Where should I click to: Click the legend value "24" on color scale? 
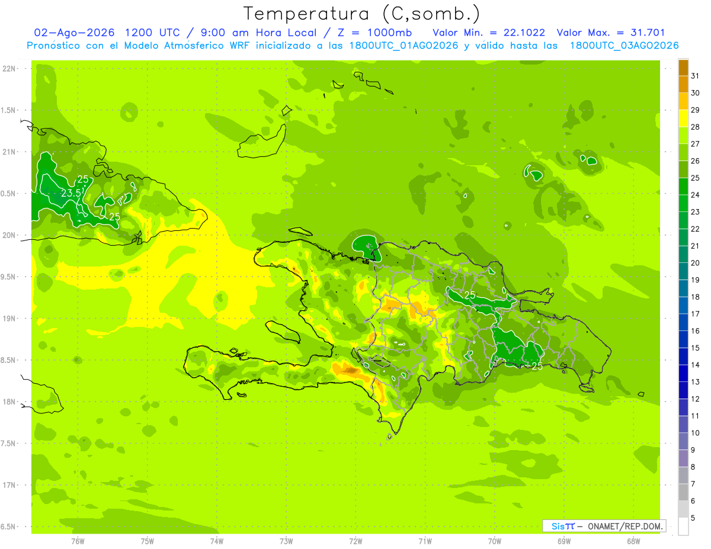(x=696, y=195)
